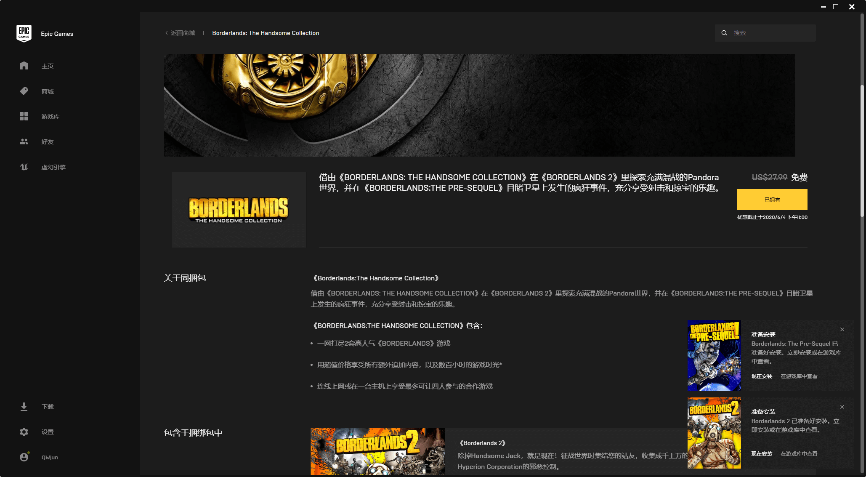Dismiss the Pre-Sequel install notification
The image size is (866, 477).
[x=842, y=330]
